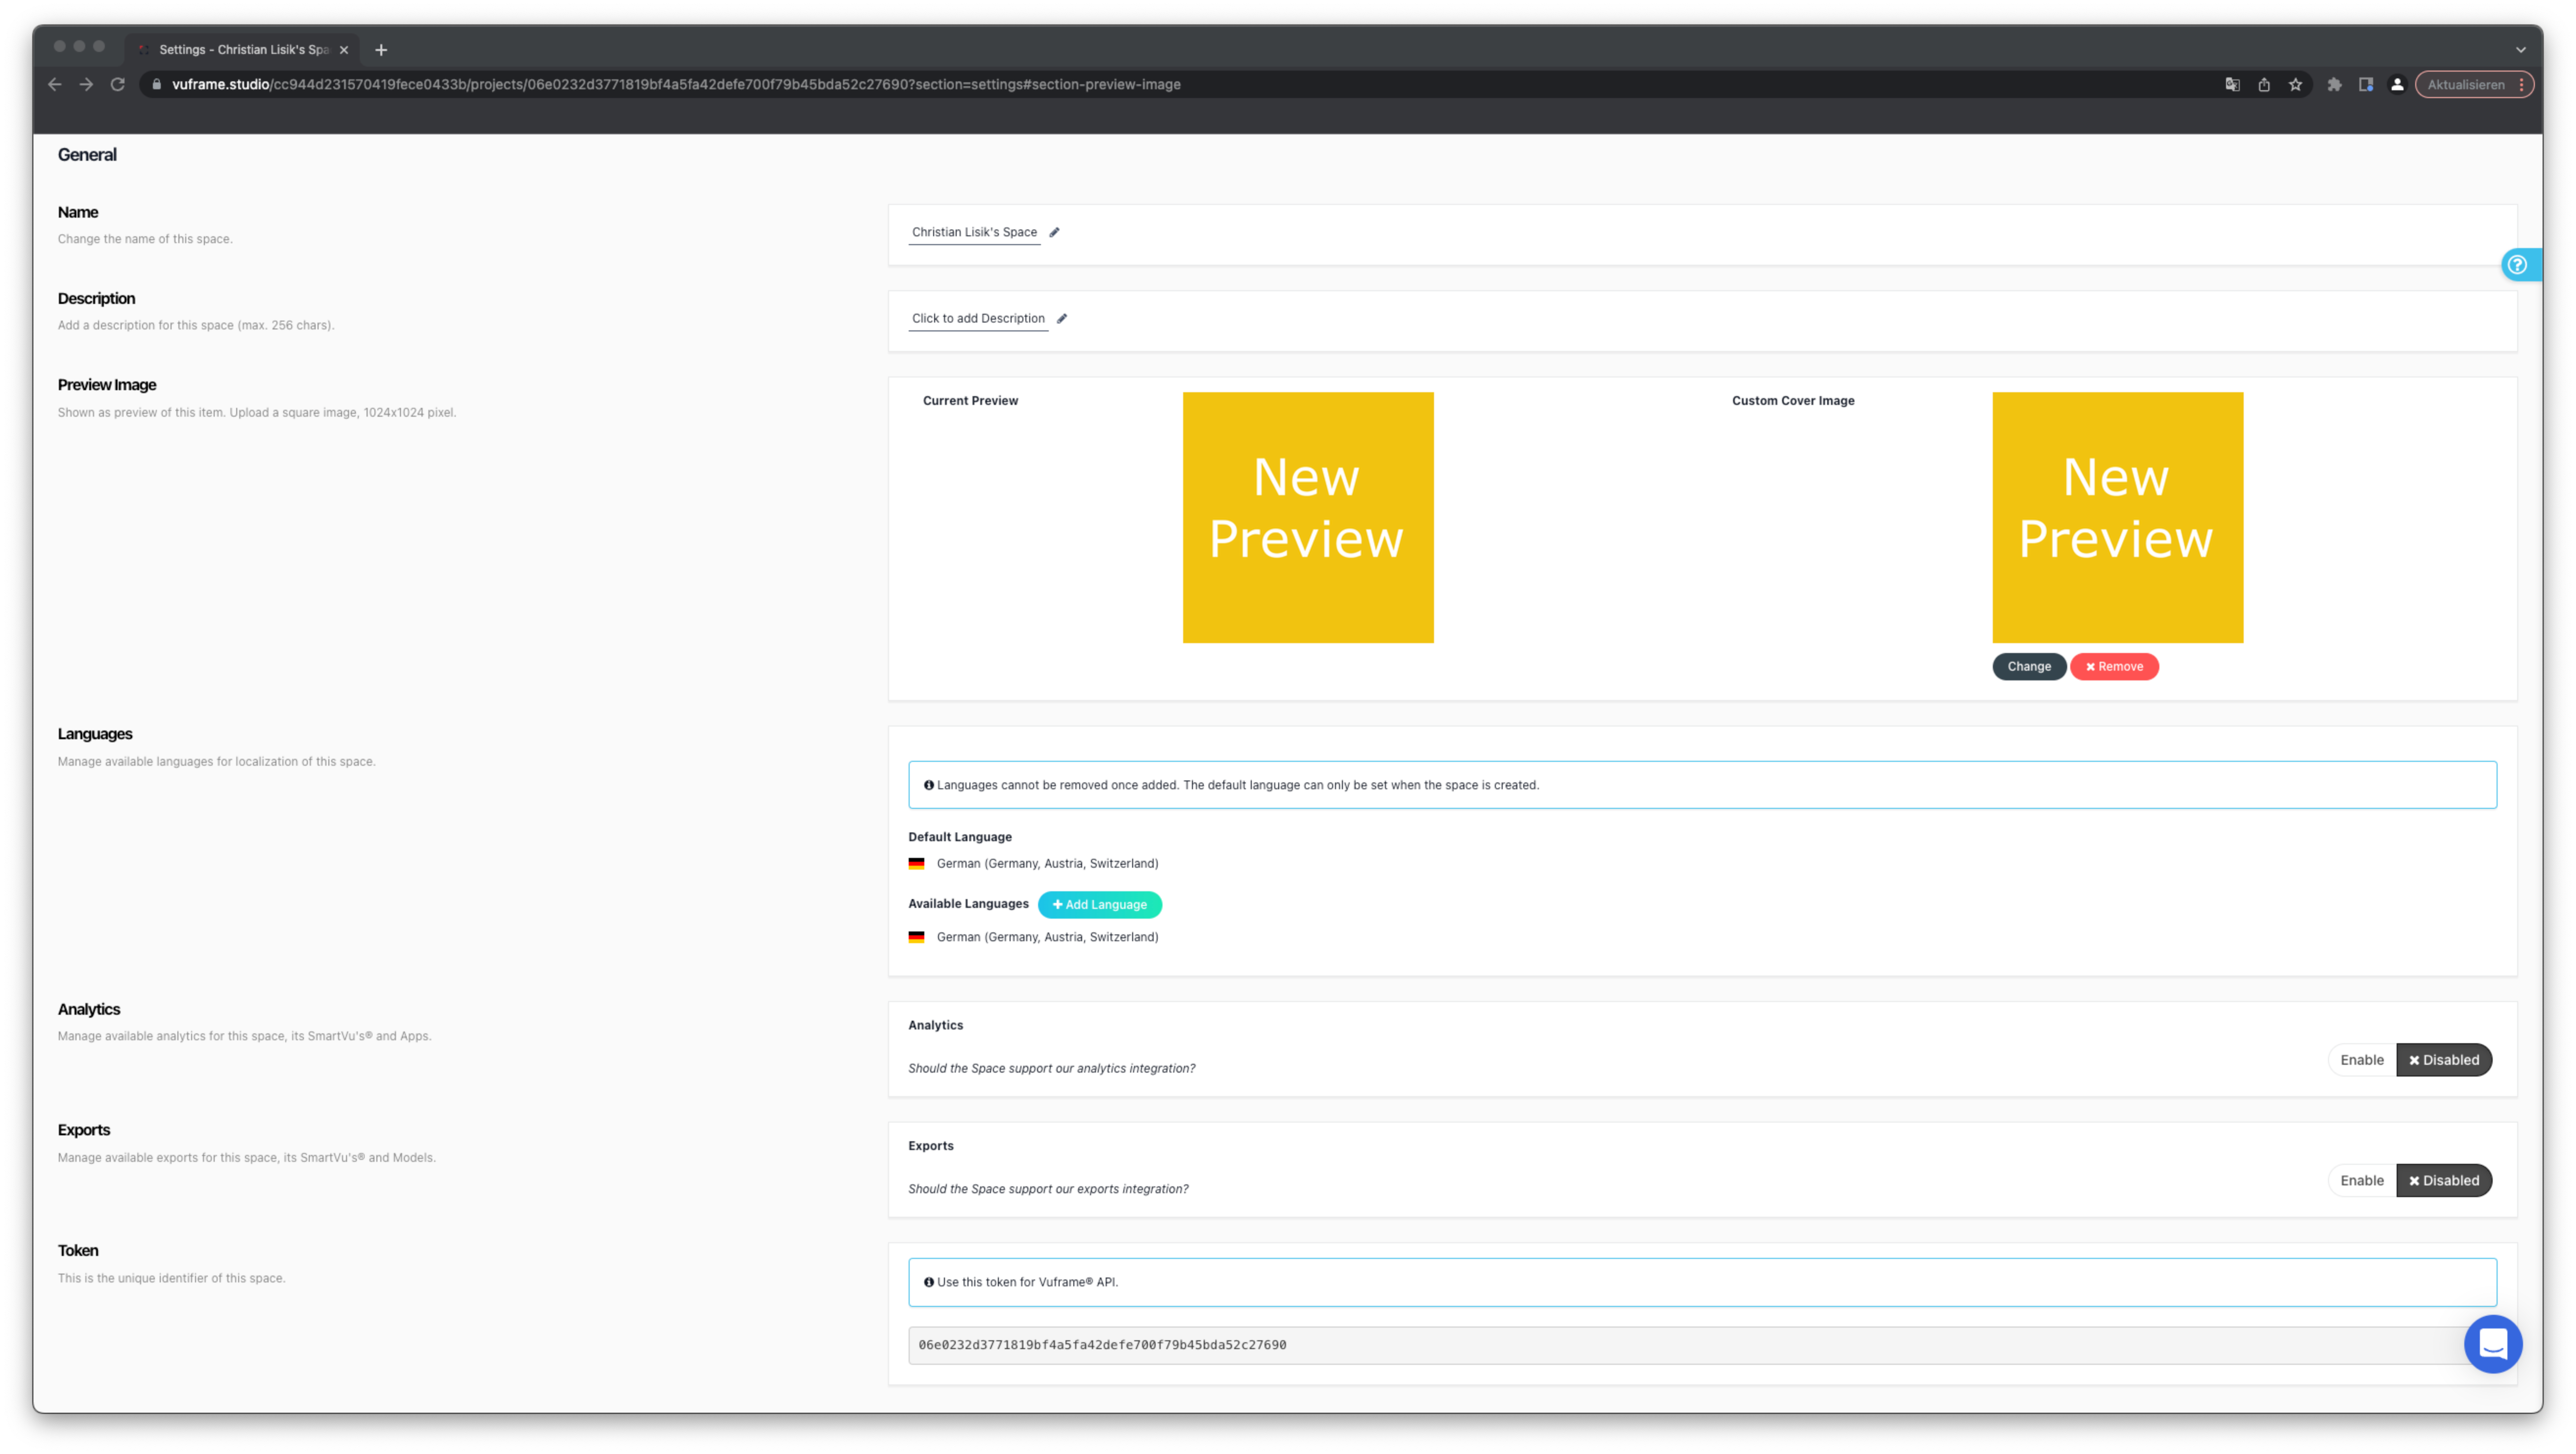Click the Token section label
The height and width of the screenshot is (1454, 2576).
click(x=78, y=1251)
